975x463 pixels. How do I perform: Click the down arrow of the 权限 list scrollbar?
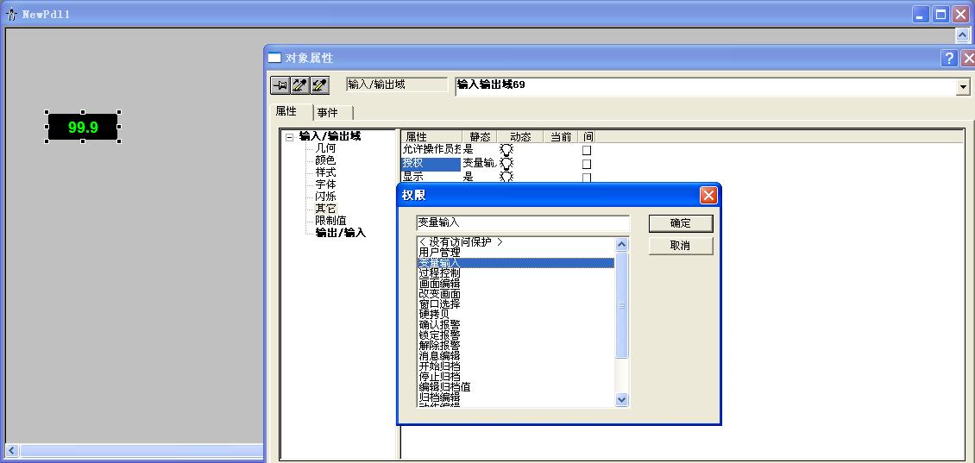coord(622,399)
